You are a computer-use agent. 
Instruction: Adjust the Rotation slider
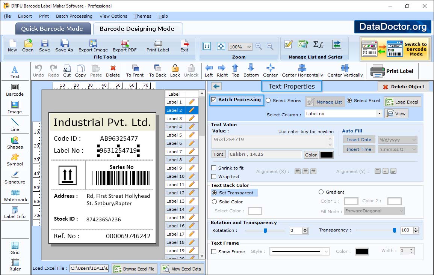[265, 230]
